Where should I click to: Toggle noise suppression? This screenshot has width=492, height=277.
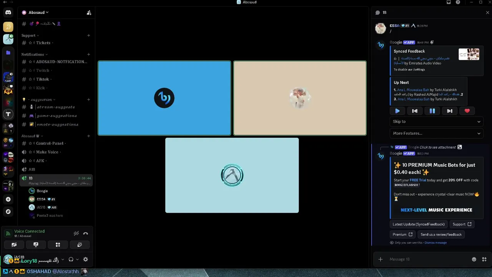76,234
